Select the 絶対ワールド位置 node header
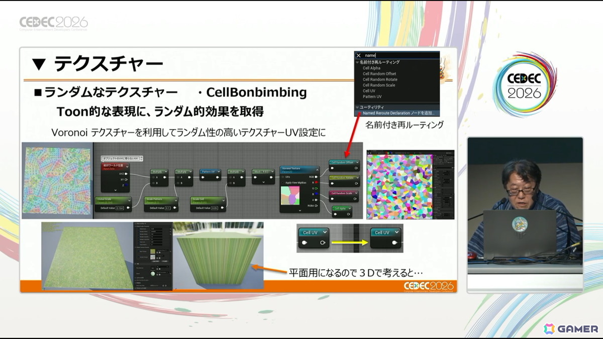 pos(115,166)
